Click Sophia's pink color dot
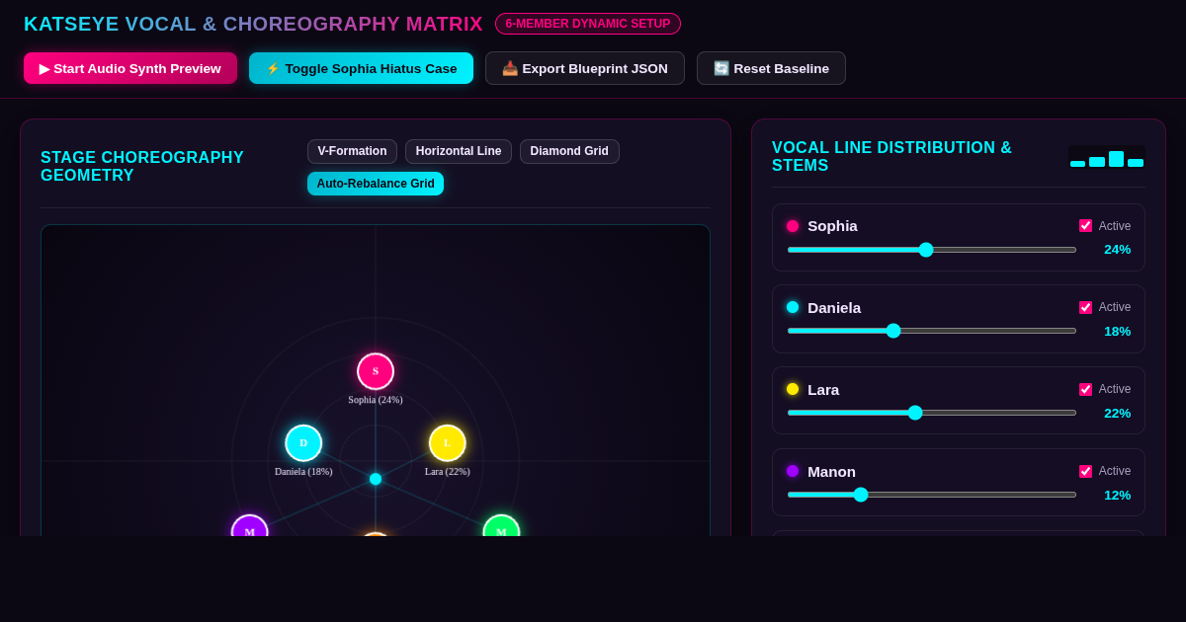 pos(793,226)
